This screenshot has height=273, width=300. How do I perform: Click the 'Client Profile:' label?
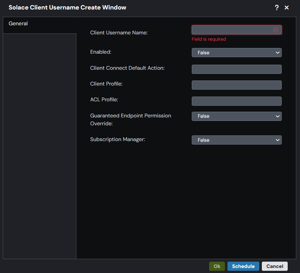click(106, 84)
